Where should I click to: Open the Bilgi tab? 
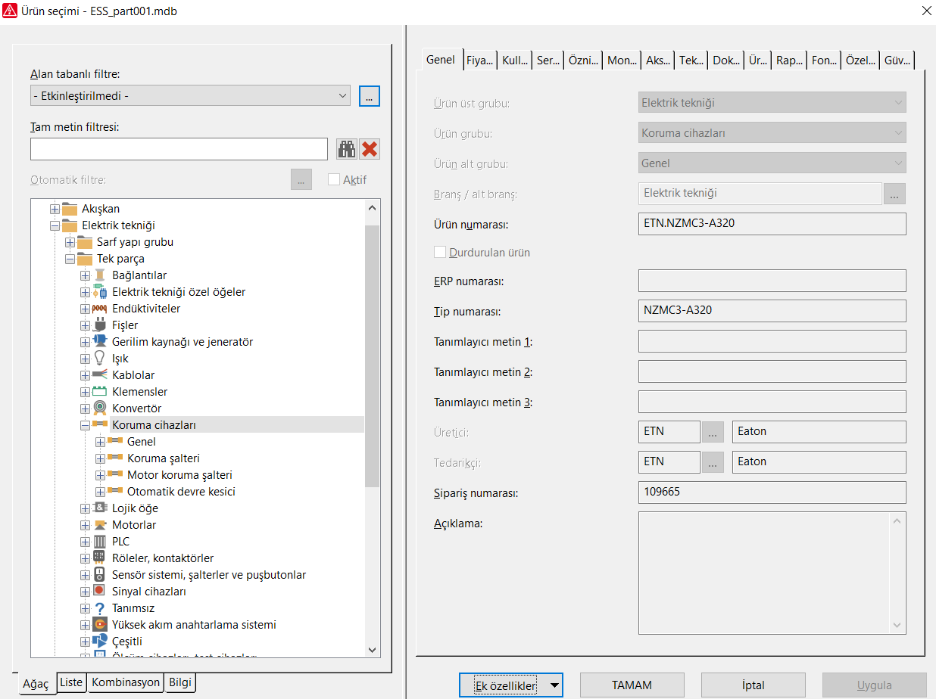(x=179, y=682)
